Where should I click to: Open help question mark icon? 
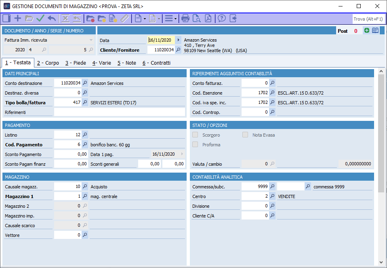point(221,18)
